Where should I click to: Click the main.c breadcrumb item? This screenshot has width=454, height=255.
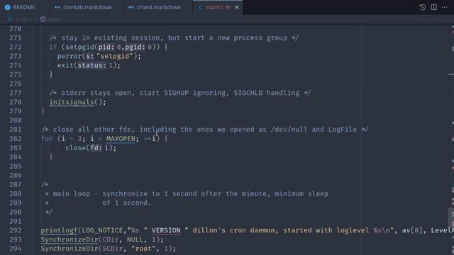tap(23, 19)
